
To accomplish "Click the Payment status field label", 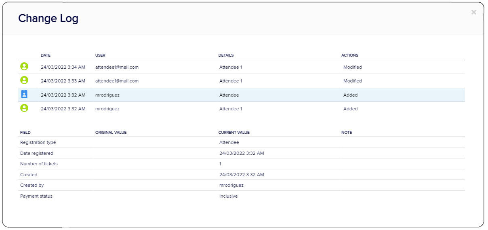I will pos(36,196).
